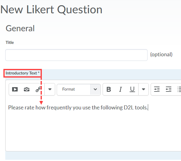This screenshot has width=181, height=161.
Task: Click into the Title input field
Action: click(77, 55)
